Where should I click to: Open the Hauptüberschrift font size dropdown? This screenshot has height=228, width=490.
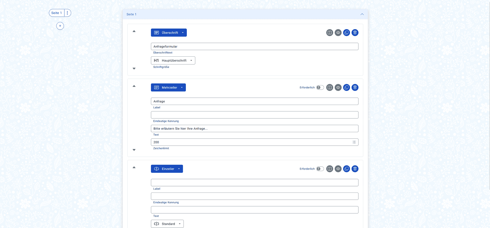click(173, 61)
